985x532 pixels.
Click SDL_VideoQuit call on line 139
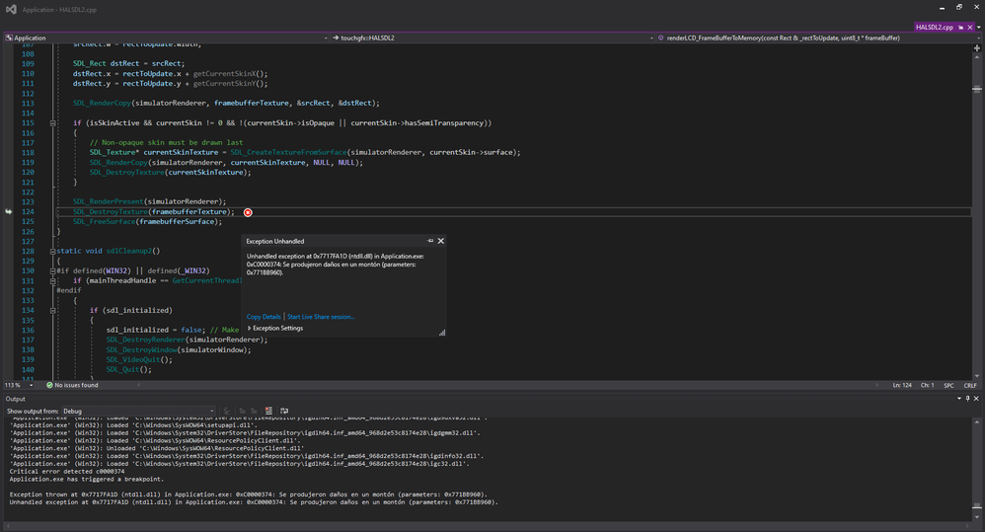coord(139,360)
